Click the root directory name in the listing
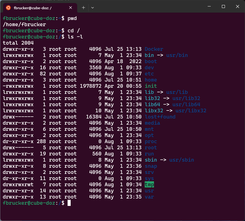245x221 pixels. tap(151, 148)
